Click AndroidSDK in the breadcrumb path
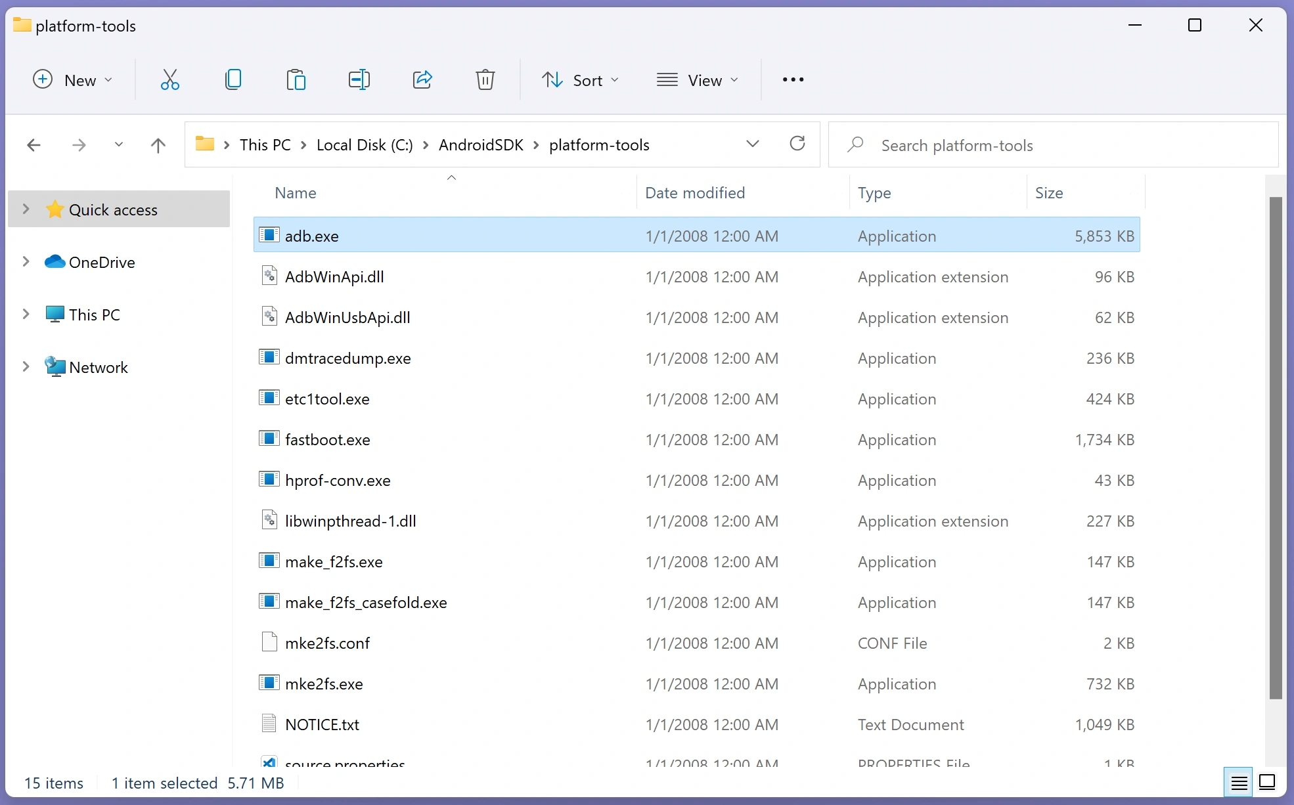Image resolution: width=1294 pixels, height=805 pixels. [481, 145]
